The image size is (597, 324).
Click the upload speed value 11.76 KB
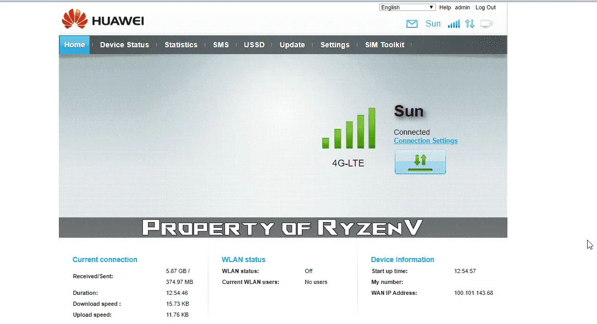177,315
